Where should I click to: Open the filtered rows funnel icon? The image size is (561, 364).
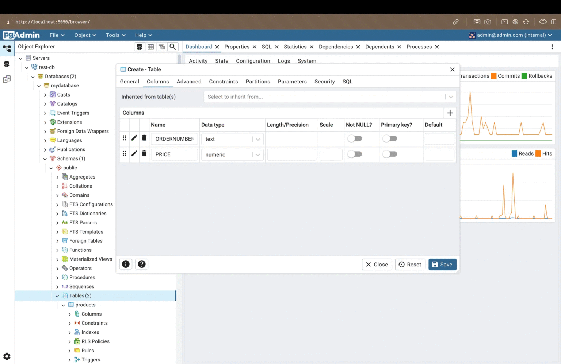tap(162, 47)
